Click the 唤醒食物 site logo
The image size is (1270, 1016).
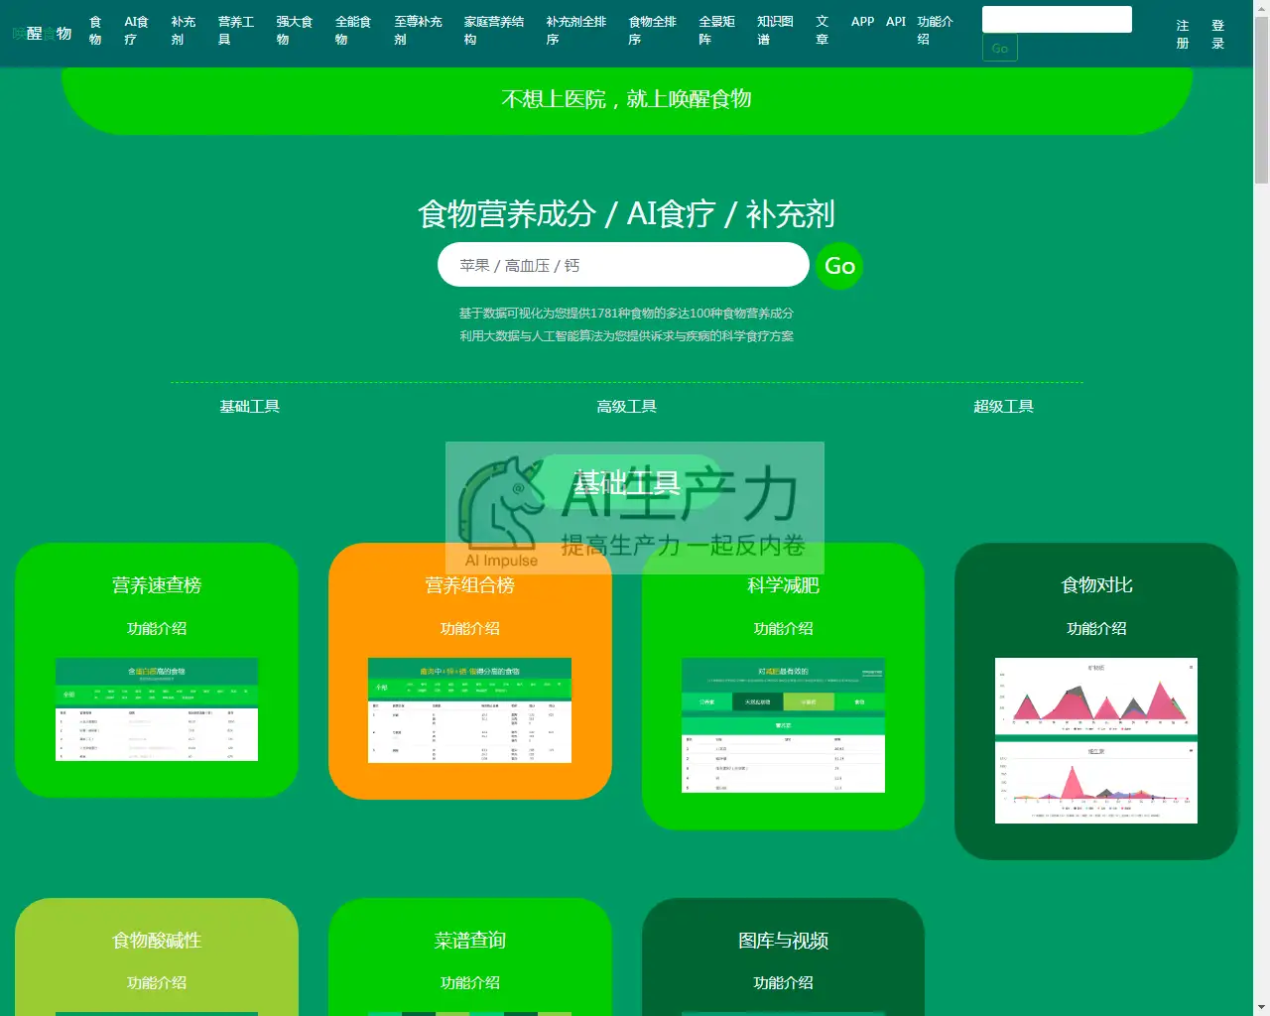(x=42, y=33)
